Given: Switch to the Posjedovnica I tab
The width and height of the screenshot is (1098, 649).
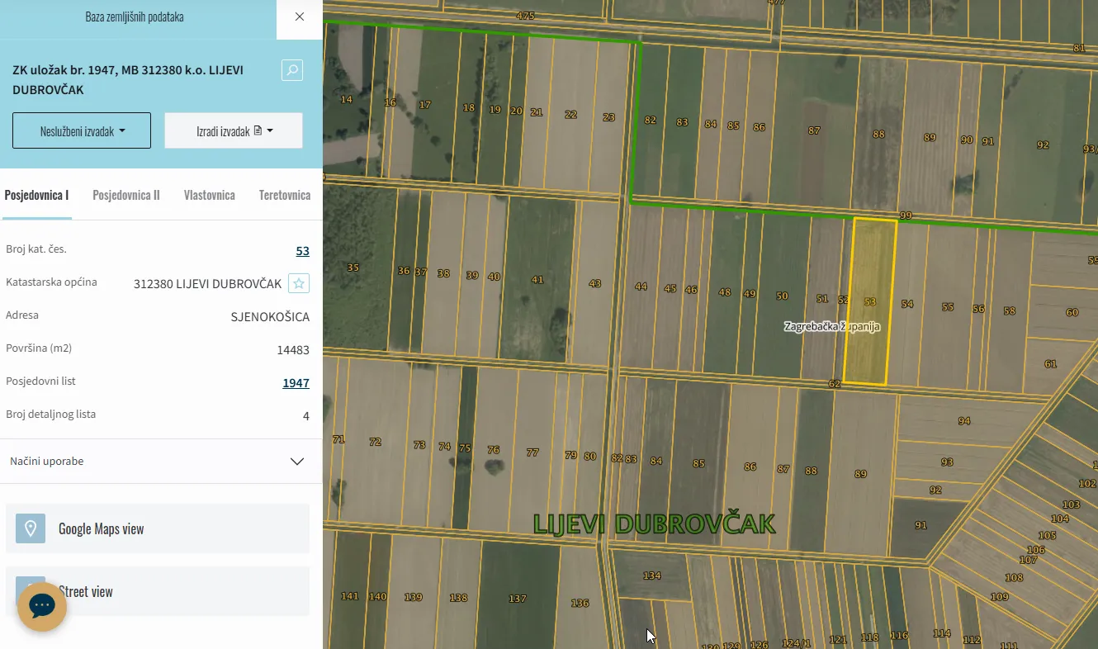Looking at the screenshot, I should pyautogui.click(x=36, y=196).
